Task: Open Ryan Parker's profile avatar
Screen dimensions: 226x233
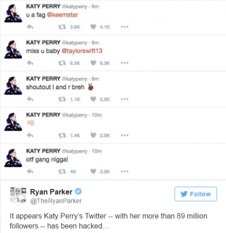Action: [x=18, y=195]
